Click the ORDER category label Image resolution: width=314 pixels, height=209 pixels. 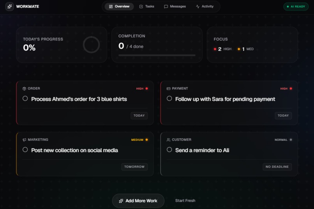tap(34, 88)
